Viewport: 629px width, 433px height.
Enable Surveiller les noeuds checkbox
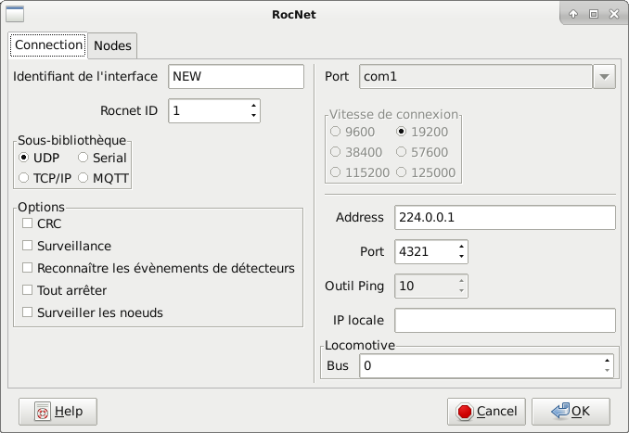[x=28, y=312]
